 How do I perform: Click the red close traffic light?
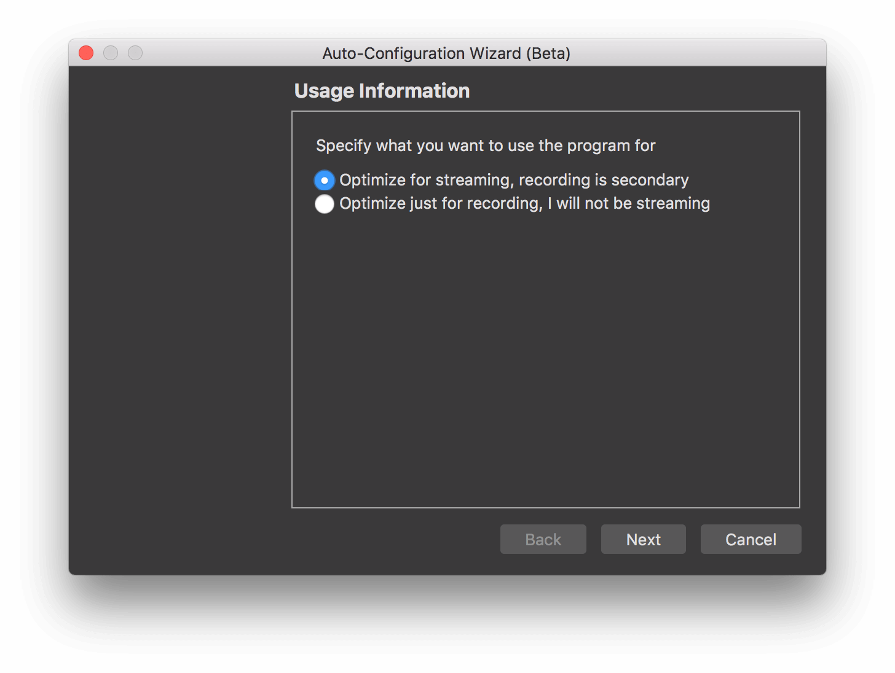(85, 53)
